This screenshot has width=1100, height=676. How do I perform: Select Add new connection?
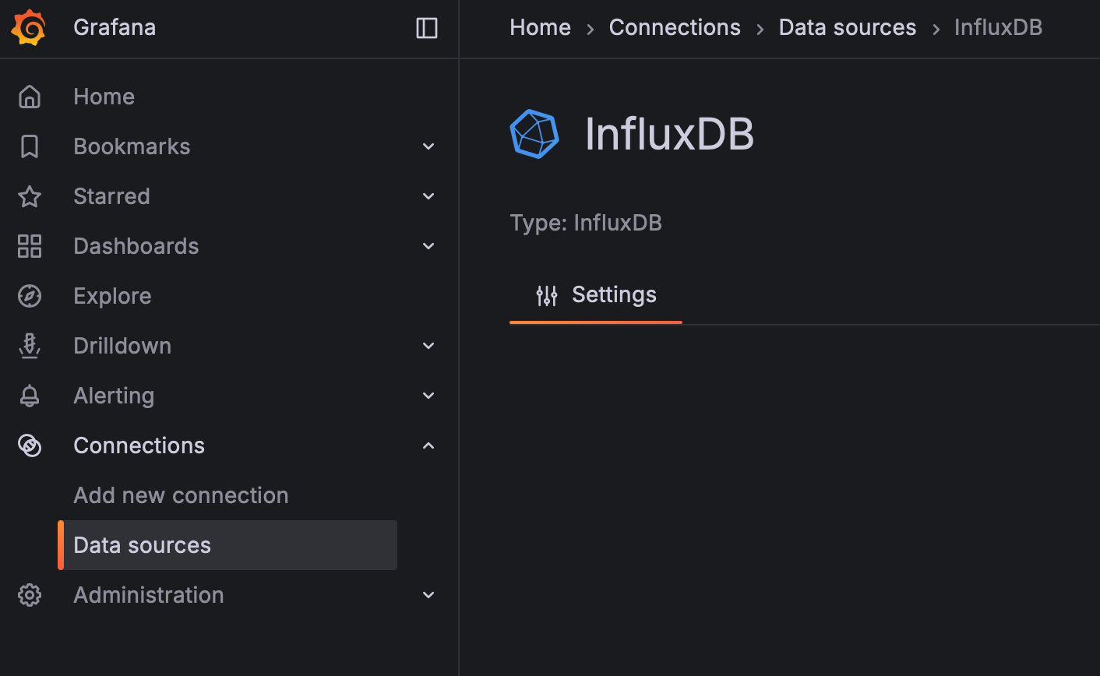(181, 495)
